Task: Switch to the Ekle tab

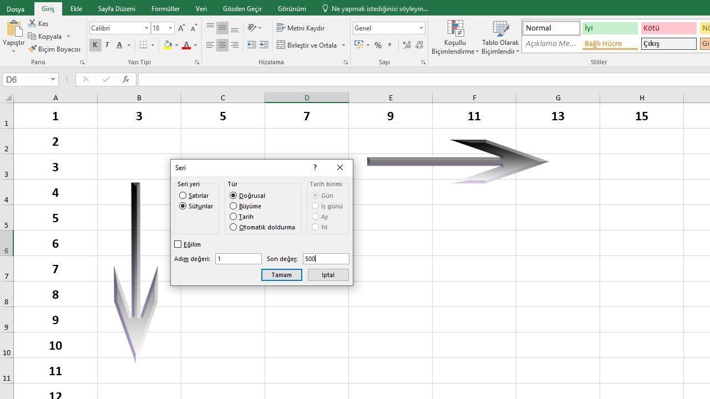Action: (x=76, y=9)
